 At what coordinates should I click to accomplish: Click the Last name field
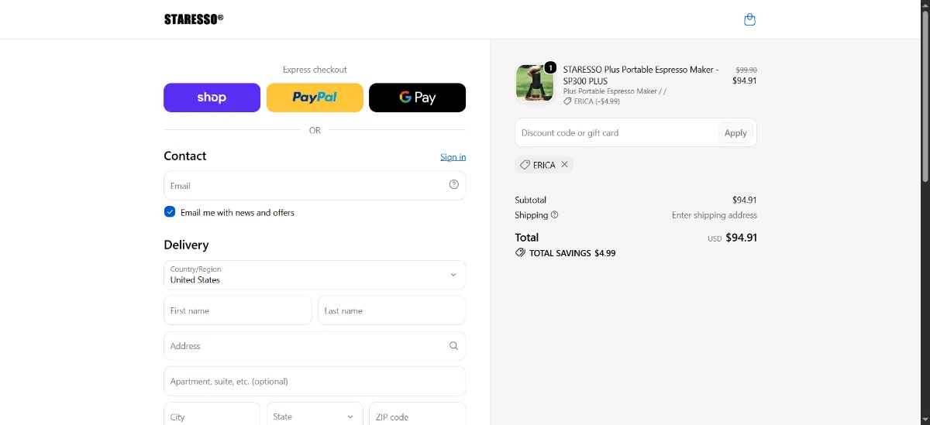(x=391, y=310)
